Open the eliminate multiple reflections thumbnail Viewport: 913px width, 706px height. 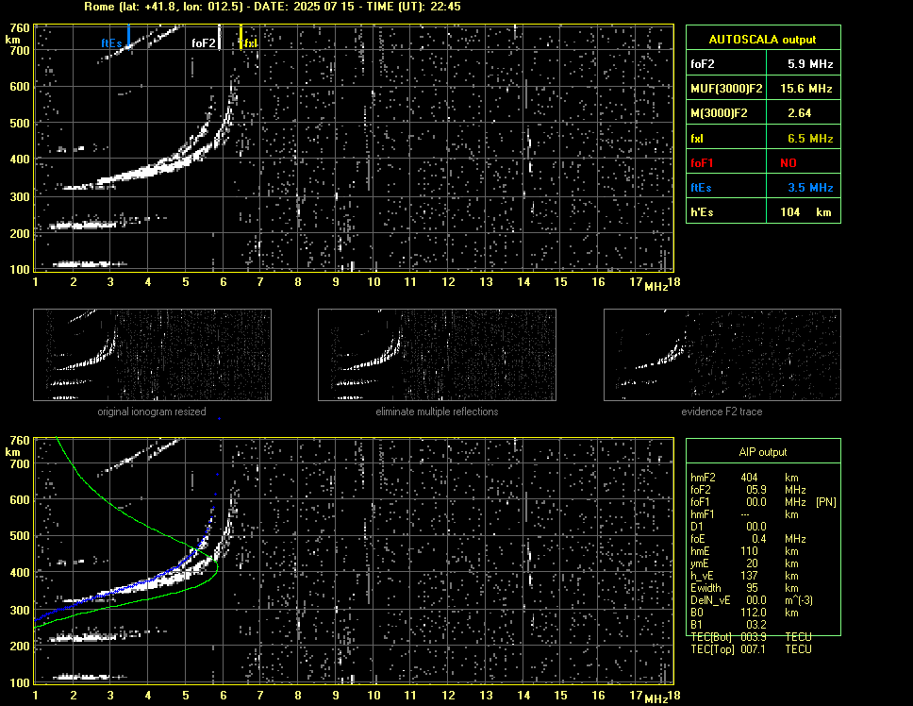point(437,355)
